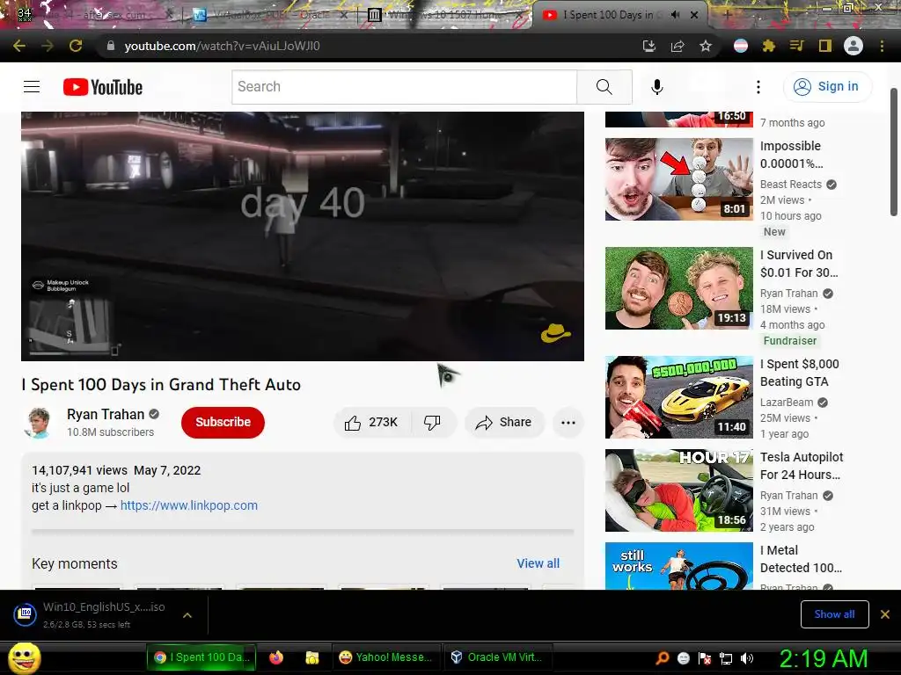Click the search magnifier button
This screenshot has height=675, width=901.
tap(604, 87)
